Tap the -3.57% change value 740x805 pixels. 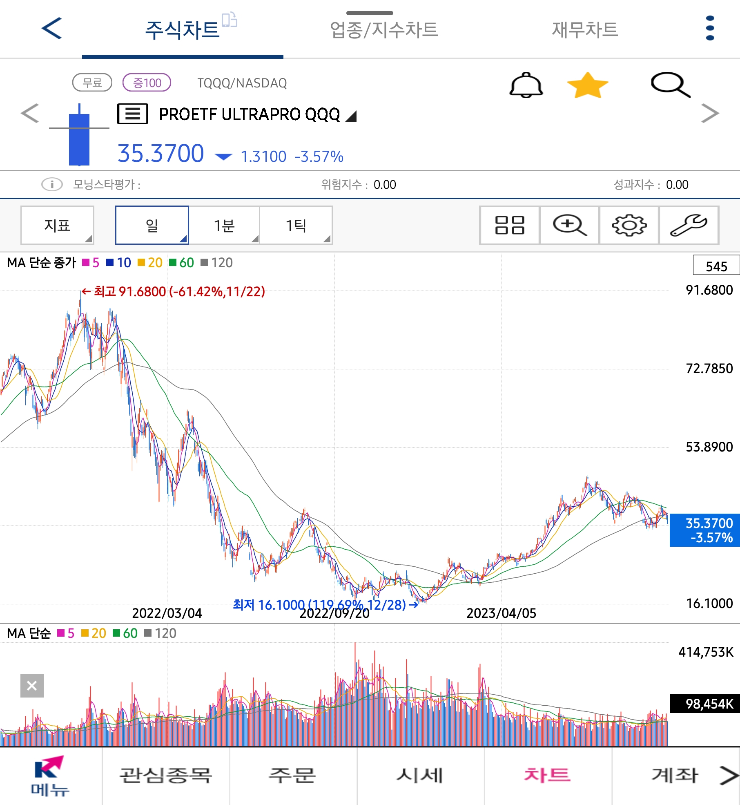[319, 157]
